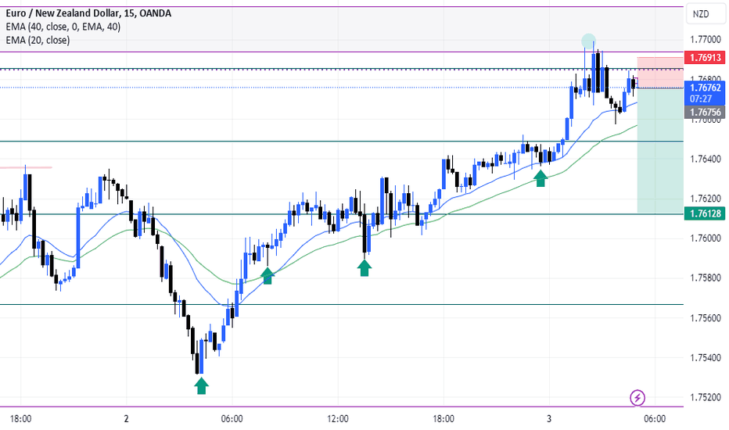Click the green take-profit zone of the position
The width and height of the screenshot is (729, 430).
(660, 151)
